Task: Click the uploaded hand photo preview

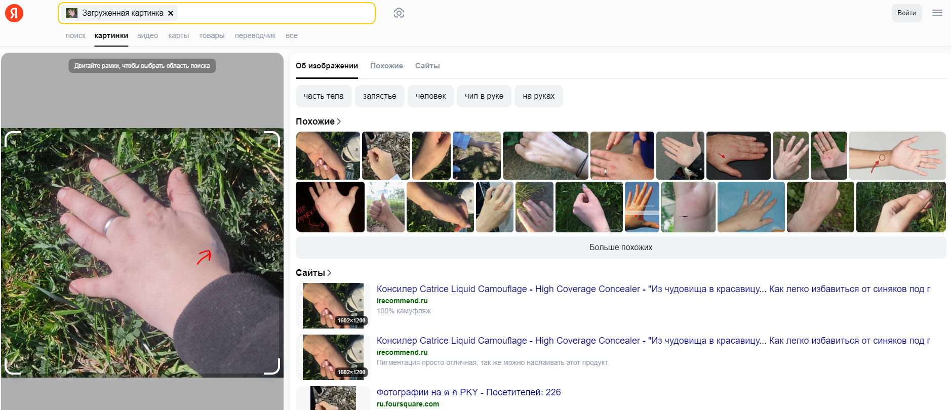Action: [x=142, y=253]
